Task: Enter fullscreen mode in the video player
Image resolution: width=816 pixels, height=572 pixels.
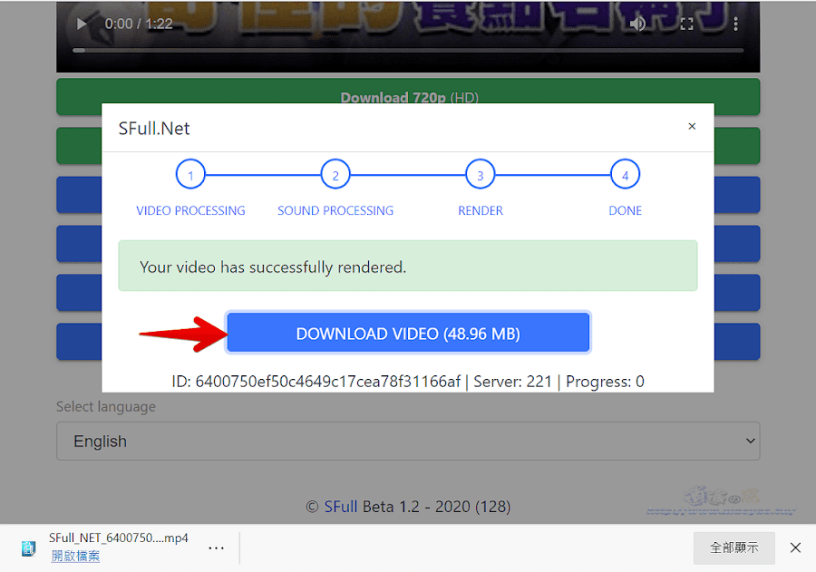Action: pyautogui.click(x=687, y=24)
